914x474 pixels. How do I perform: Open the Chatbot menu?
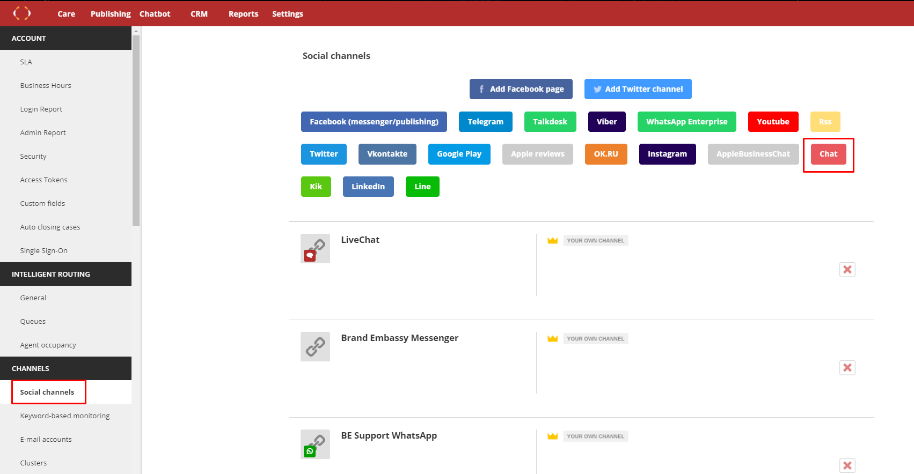tap(155, 14)
